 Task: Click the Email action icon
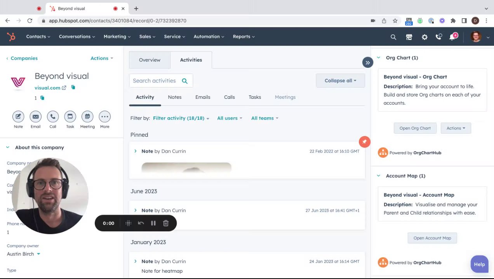click(x=35, y=116)
